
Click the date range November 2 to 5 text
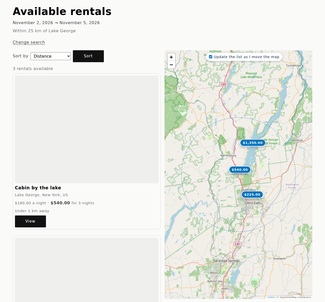click(x=56, y=23)
